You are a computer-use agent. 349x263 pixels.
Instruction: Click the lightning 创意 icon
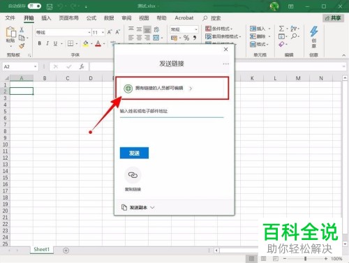click(313, 31)
